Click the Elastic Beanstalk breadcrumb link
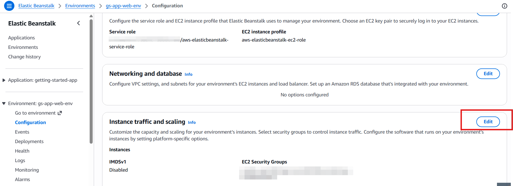The width and height of the screenshot is (513, 186). 36,6
